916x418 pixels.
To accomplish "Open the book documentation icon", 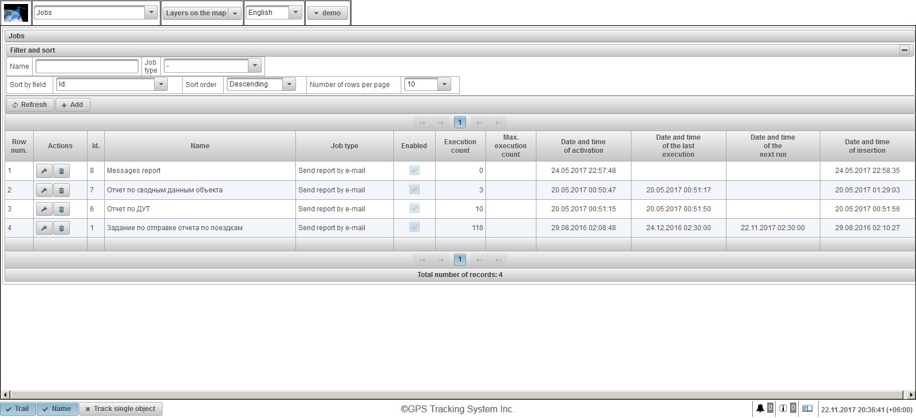I will (x=807, y=408).
